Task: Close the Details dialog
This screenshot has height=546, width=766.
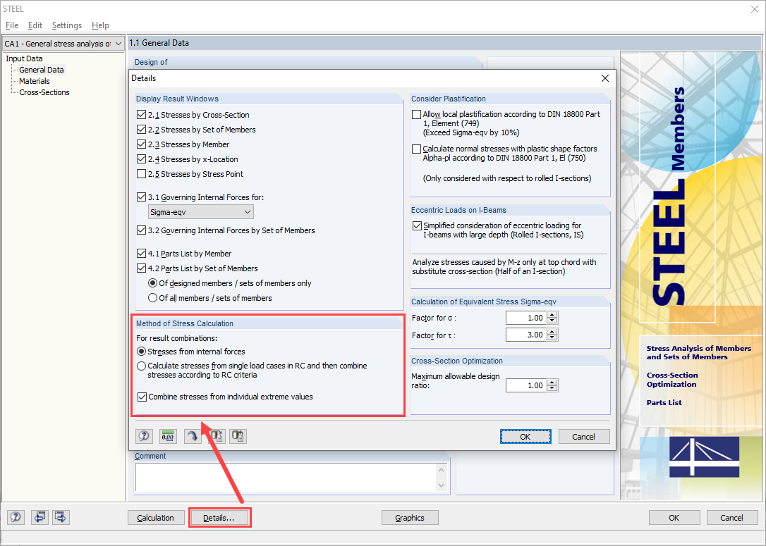Action: (604, 78)
